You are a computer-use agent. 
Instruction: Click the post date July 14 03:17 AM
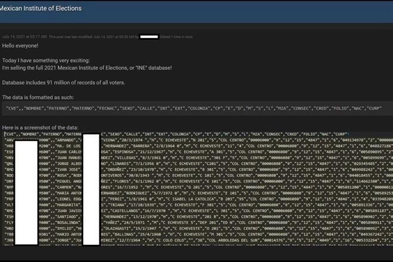(24, 37)
